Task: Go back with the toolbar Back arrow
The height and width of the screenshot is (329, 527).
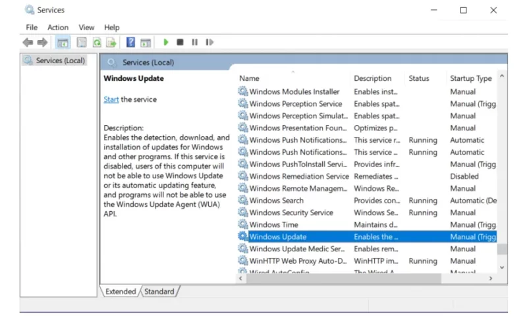Action: point(28,43)
